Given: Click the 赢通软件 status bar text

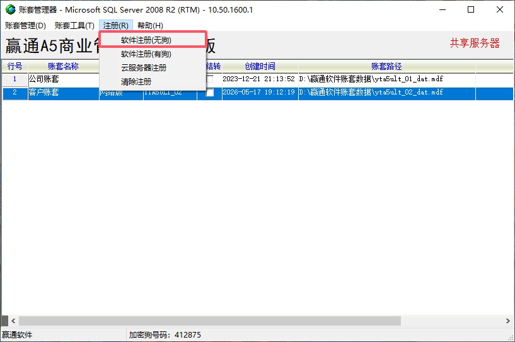Looking at the screenshot, I should point(17,335).
